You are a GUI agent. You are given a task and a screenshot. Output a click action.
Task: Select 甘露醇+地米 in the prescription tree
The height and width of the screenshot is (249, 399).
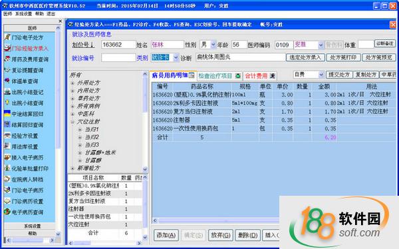click(100, 152)
